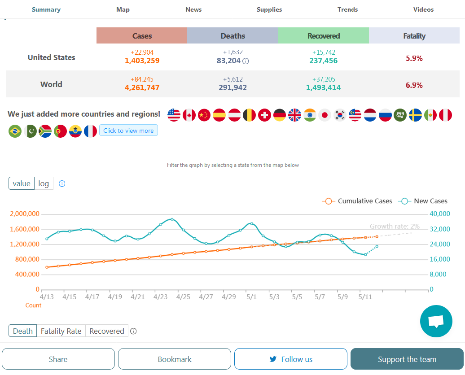Select the Canada flag
The image size is (465, 375).
tap(189, 115)
